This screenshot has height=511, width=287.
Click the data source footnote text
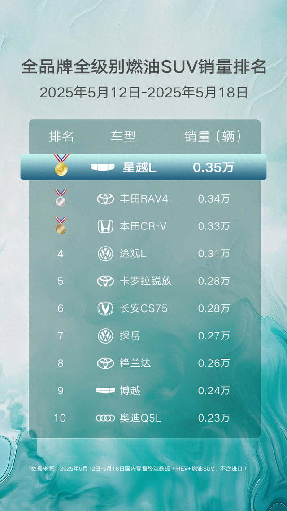coord(138,468)
